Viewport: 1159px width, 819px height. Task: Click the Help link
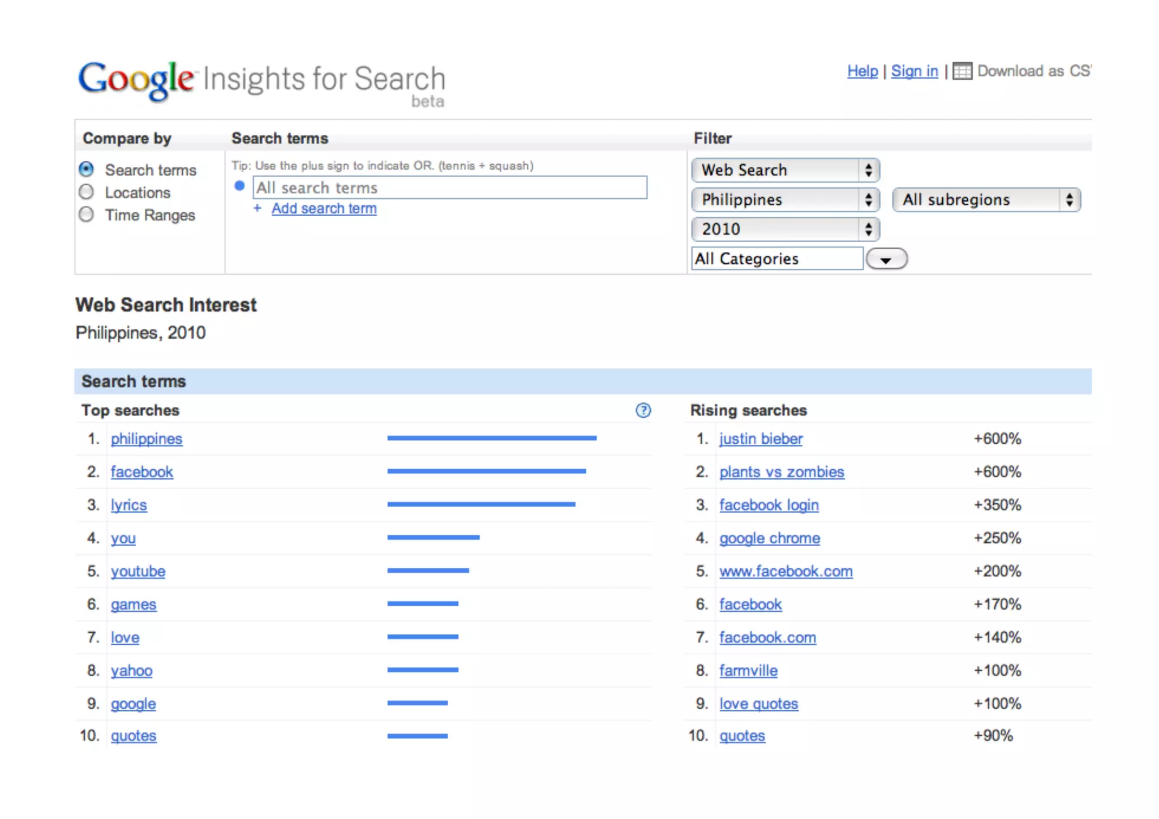862,71
